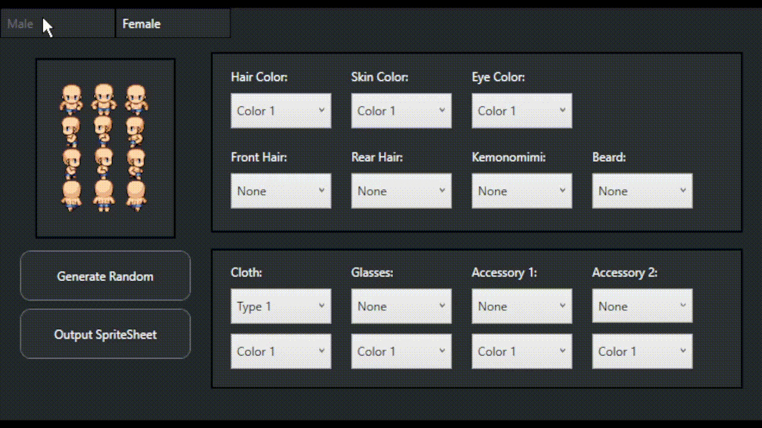Click the Generate Random button
The height and width of the screenshot is (428, 762).
point(105,276)
